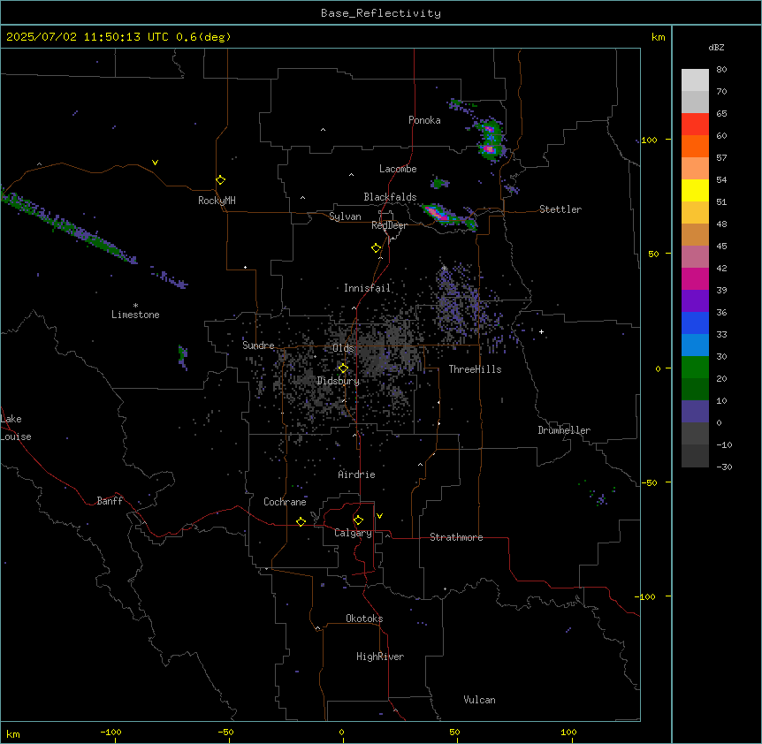Screen dimensions: 762x744
Task: Click the Cochrane city label
Action: point(285,502)
